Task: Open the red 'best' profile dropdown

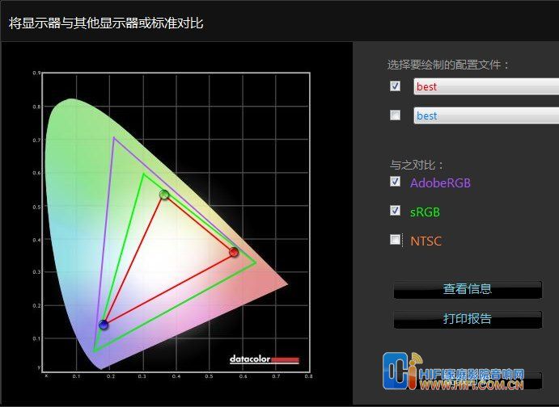Action: [485, 86]
